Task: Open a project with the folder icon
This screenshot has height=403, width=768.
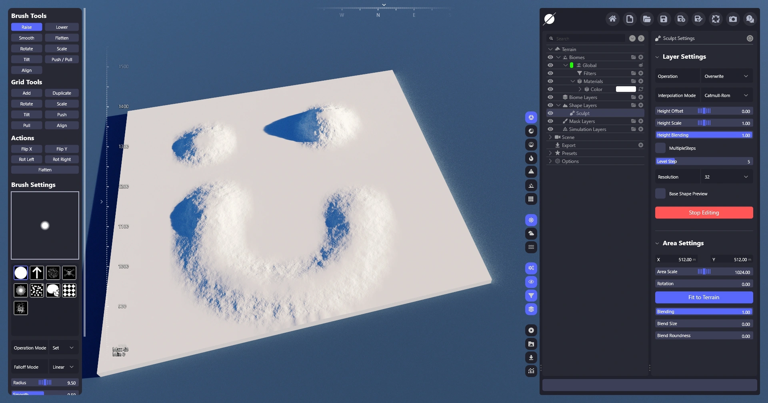Action: pyautogui.click(x=647, y=19)
